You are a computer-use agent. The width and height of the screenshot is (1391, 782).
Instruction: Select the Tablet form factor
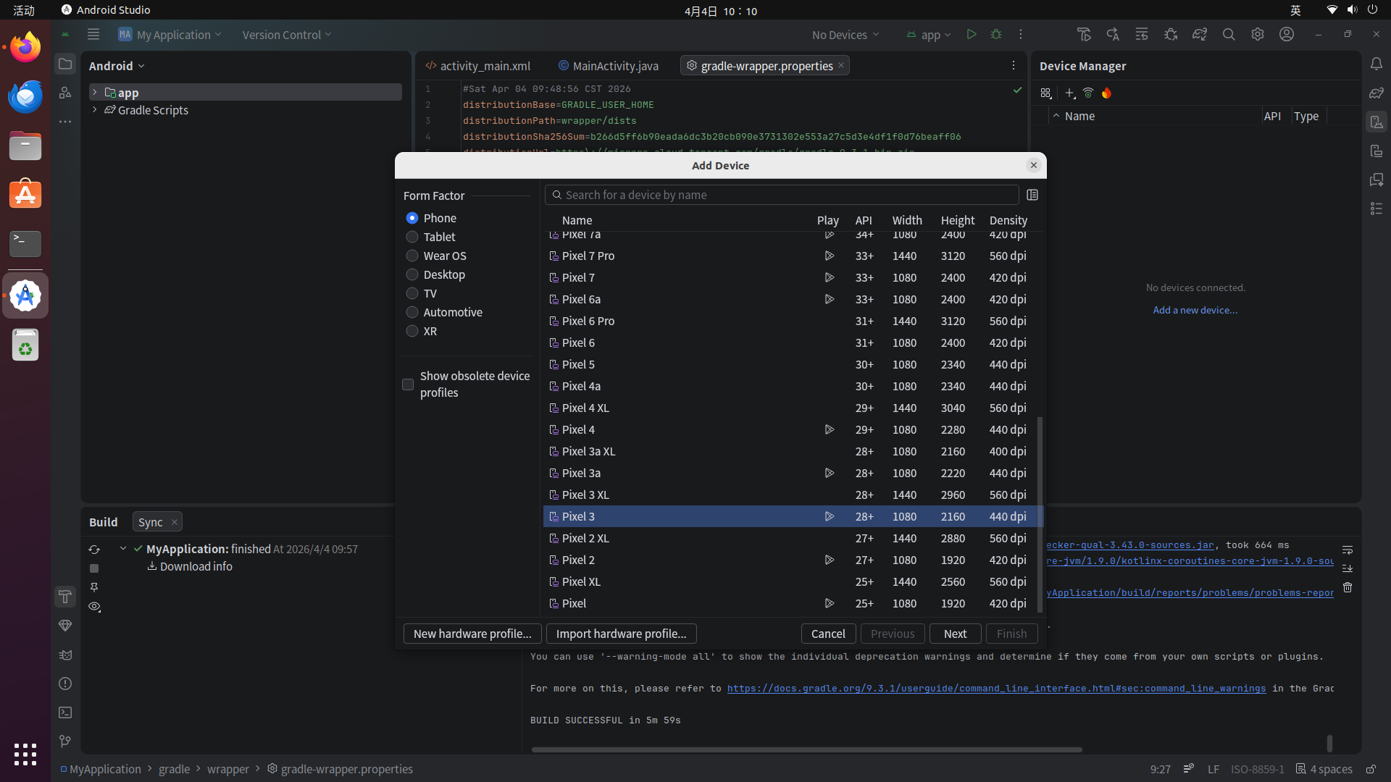[x=412, y=237]
